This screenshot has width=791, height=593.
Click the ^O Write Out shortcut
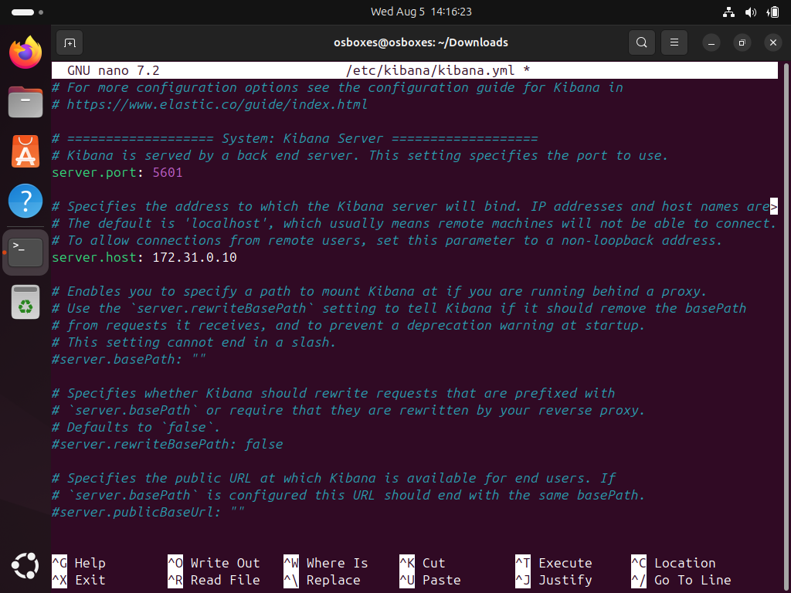pos(214,563)
